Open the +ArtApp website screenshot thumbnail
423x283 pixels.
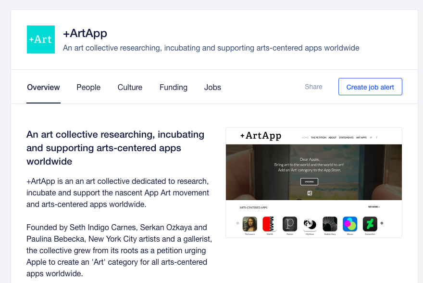tap(314, 182)
